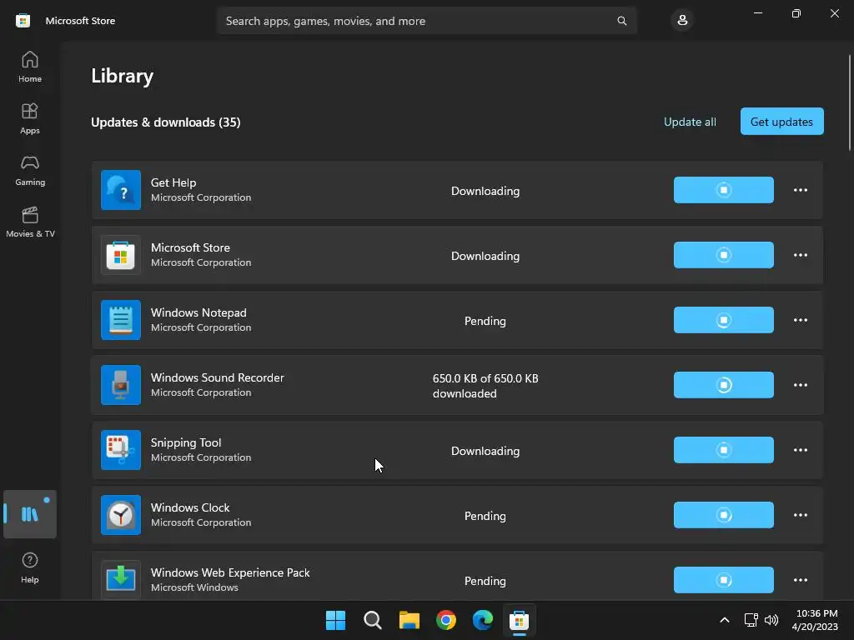Open more options for Microsoft Store row
The image size is (854, 640).
[800, 255]
